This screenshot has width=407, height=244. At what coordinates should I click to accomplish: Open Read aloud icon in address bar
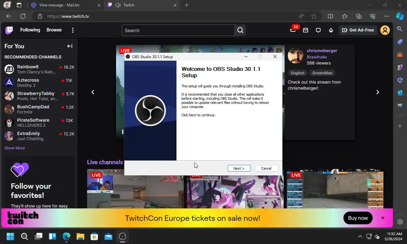tap(301, 16)
